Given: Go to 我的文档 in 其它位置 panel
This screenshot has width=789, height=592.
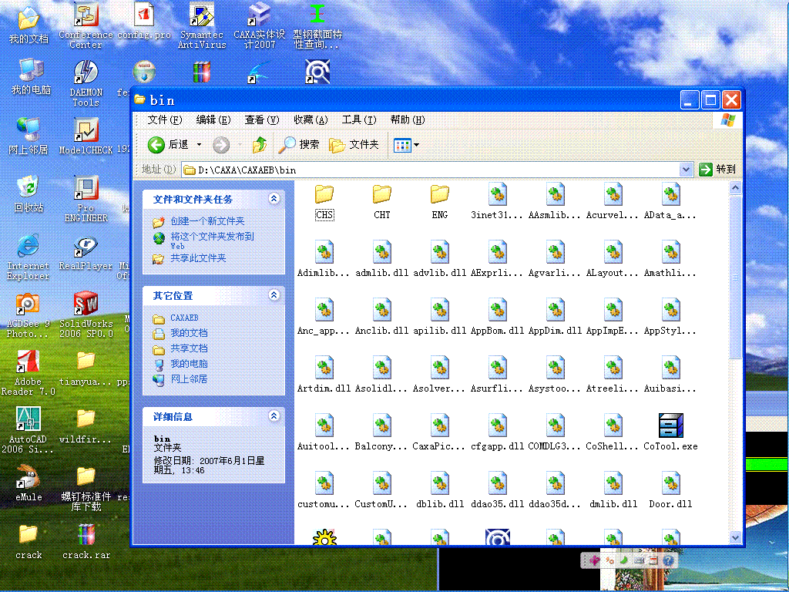Looking at the screenshot, I should pyautogui.click(x=189, y=333).
